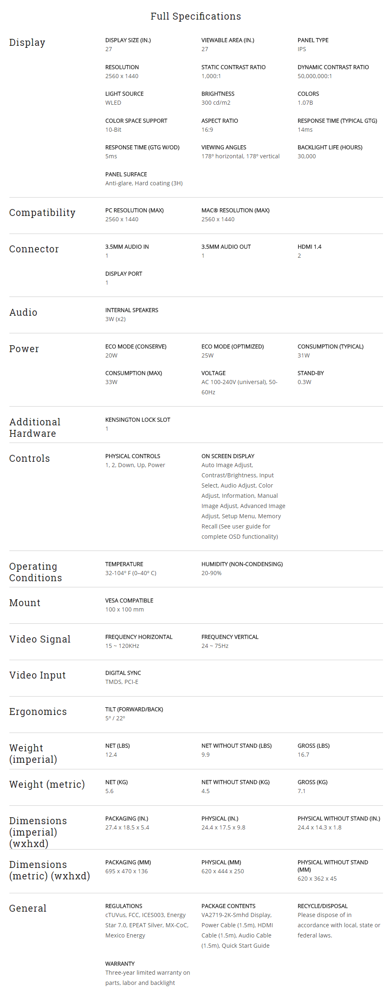This screenshot has height=998, width=392.
Task: Click the HDMI 1.4 connector label
Action: [x=310, y=247]
